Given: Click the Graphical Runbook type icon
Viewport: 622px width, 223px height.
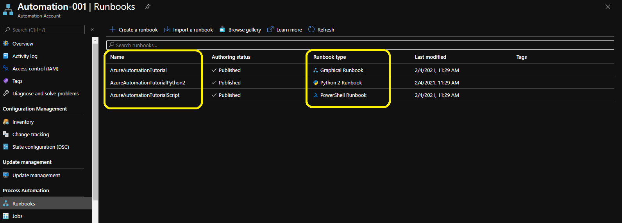Looking at the screenshot, I should coord(316,70).
